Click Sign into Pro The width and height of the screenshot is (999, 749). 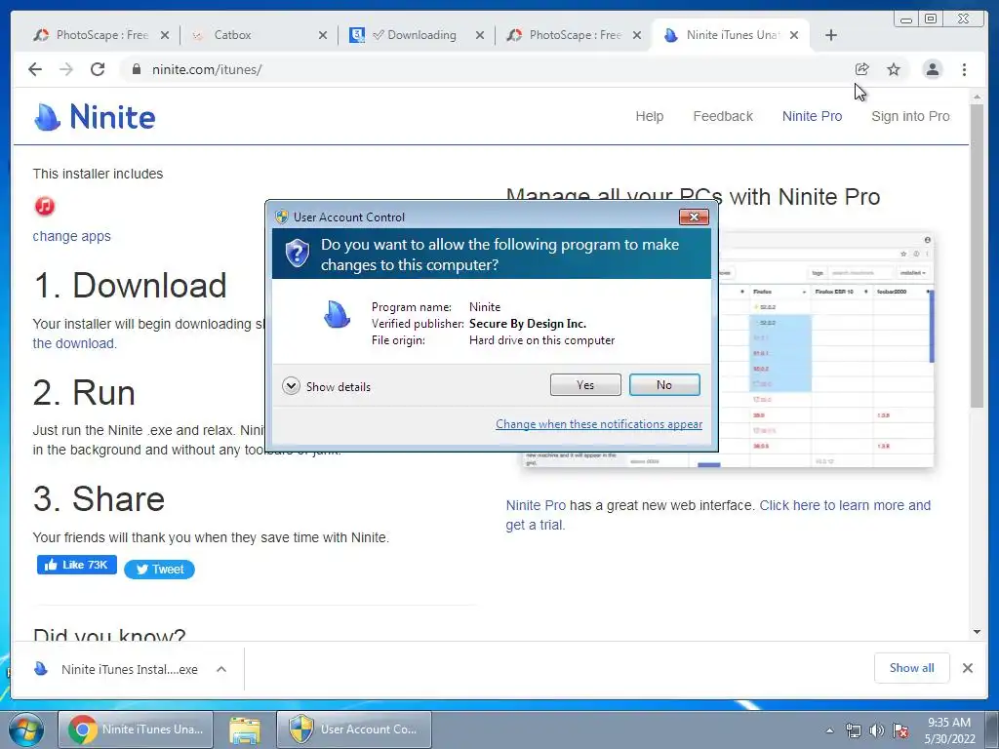910,116
